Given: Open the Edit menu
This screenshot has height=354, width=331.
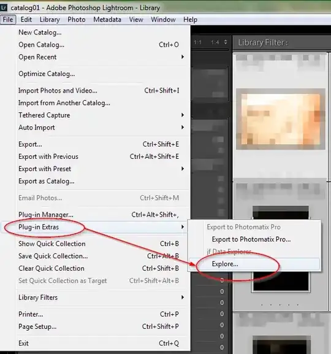Looking at the screenshot, I should [26, 20].
